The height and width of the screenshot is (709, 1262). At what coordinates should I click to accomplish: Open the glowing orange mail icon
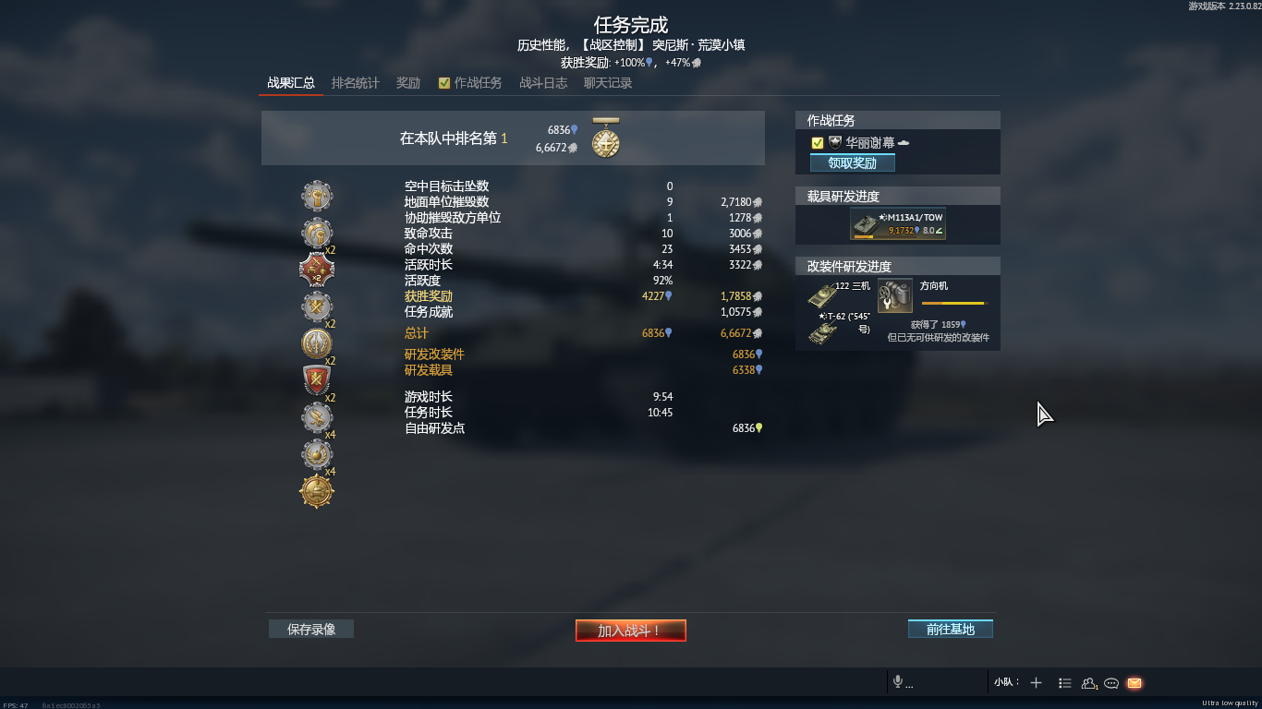pyautogui.click(x=1135, y=683)
